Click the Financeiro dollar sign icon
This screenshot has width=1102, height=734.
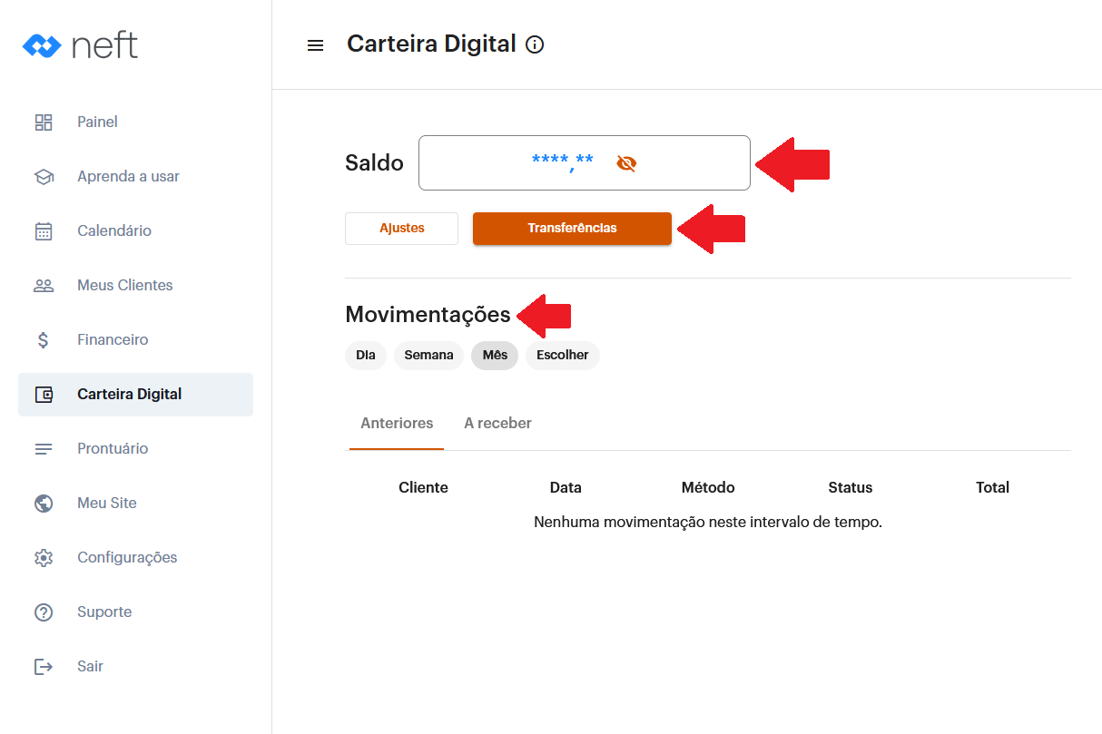[x=44, y=340]
